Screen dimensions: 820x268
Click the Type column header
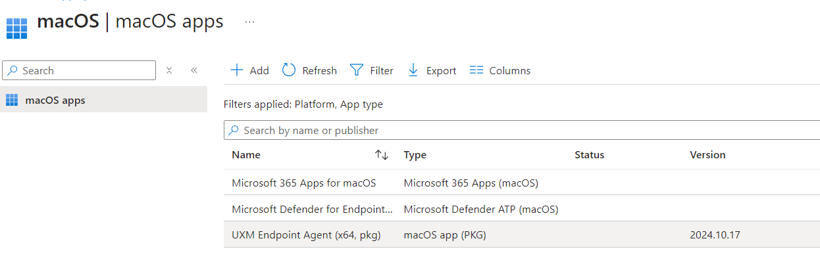[415, 155]
